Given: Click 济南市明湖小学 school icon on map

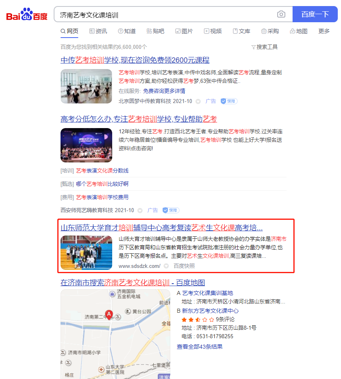Looking at the screenshot, I should (63, 353).
